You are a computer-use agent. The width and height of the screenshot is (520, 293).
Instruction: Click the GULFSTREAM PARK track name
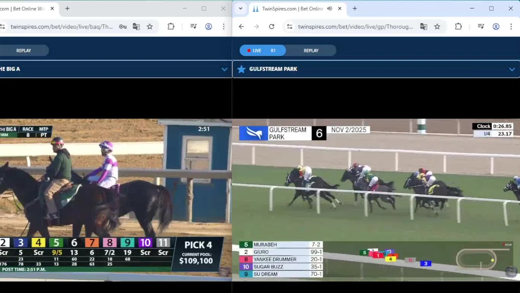point(273,69)
